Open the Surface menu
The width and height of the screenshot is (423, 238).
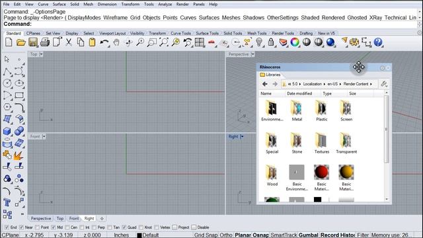[59, 5]
